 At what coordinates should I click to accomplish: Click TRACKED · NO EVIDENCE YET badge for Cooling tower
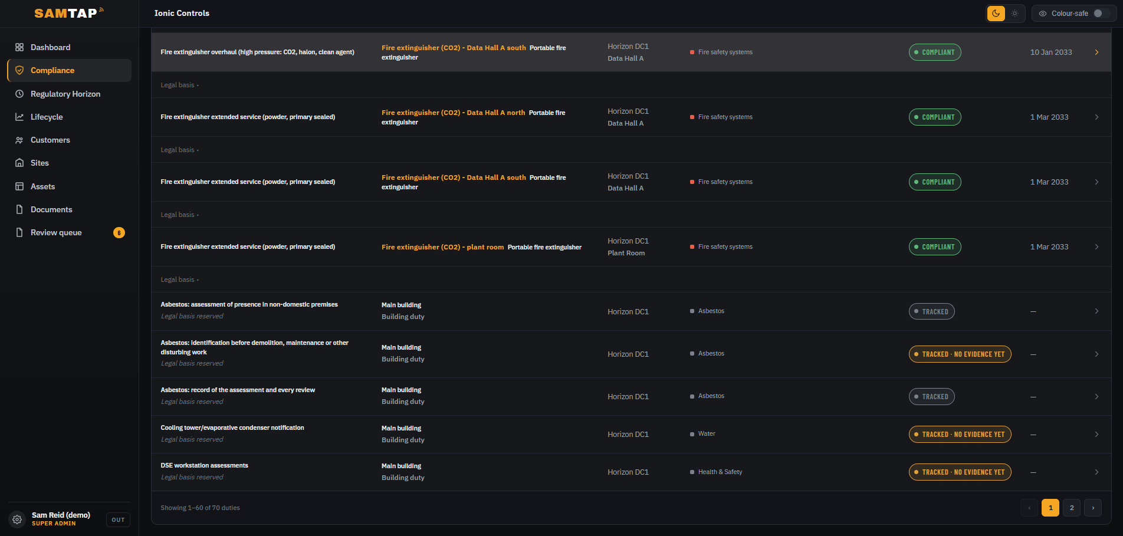tap(960, 435)
